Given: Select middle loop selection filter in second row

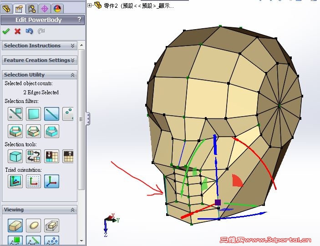Looking at the screenshot, I should pyautogui.click(x=34, y=131).
